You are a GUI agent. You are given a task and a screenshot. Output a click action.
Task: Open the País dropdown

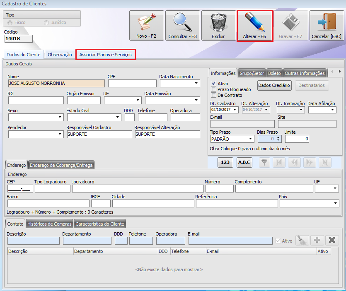tap(335, 203)
